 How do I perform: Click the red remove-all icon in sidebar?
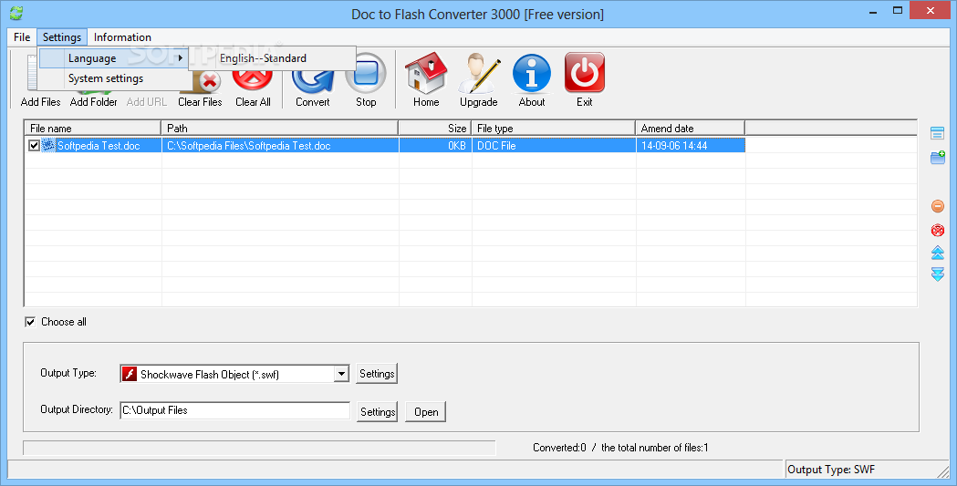point(938,230)
